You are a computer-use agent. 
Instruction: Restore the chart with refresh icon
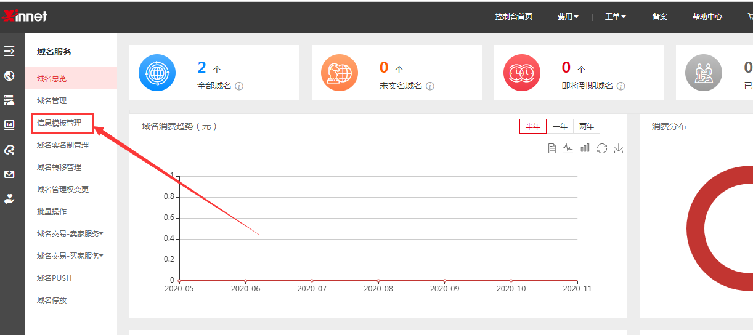point(602,148)
